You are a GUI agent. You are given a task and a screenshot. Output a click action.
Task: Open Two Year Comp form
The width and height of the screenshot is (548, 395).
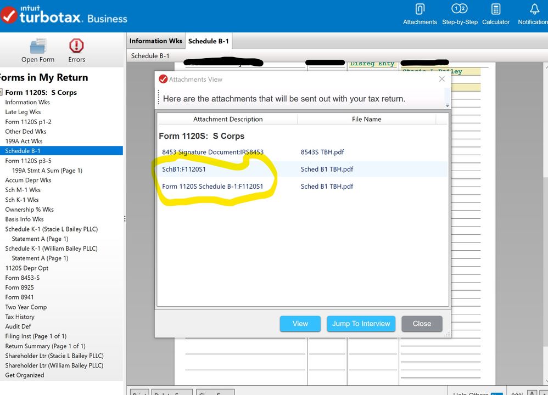pyautogui.click(x=26, y=307)
